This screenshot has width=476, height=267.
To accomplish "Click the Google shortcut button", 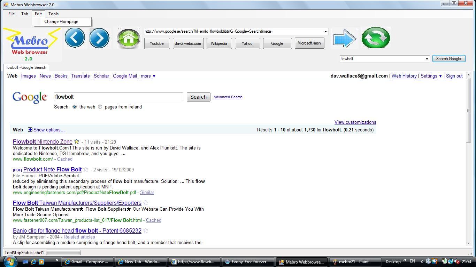I will coord(277,43).
